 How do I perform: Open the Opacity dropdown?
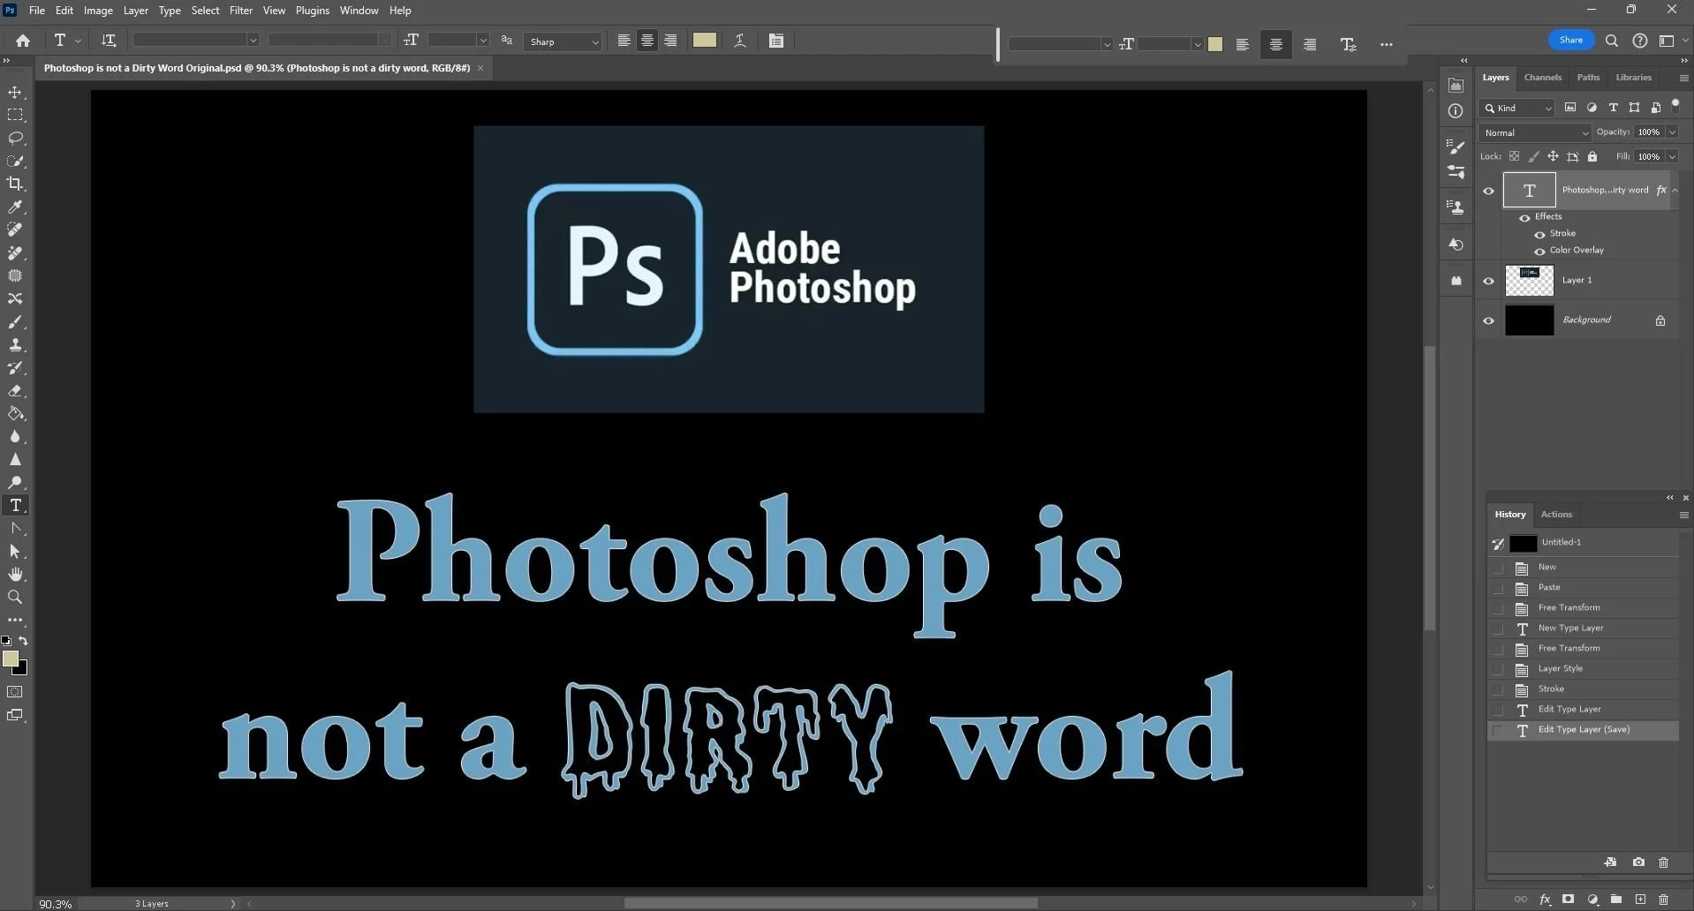point(1672,132)
